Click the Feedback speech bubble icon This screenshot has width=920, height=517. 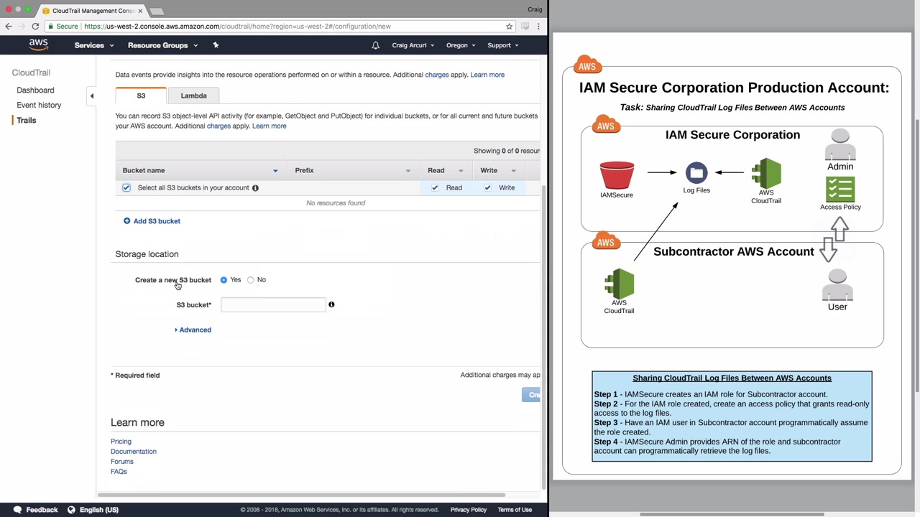[x=17, y=510]
